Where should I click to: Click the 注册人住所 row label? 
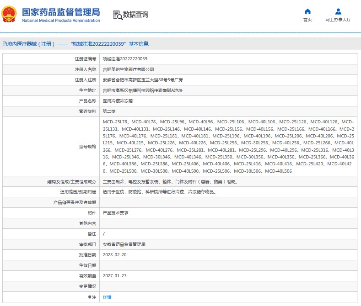86,80
